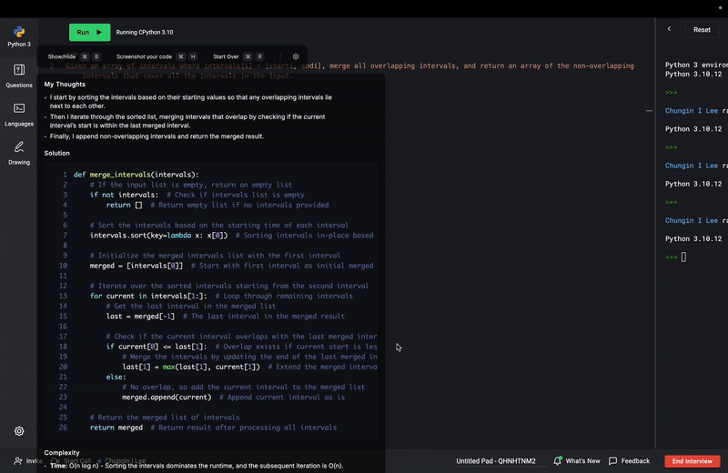Click the green Run button

pos(89,32)
